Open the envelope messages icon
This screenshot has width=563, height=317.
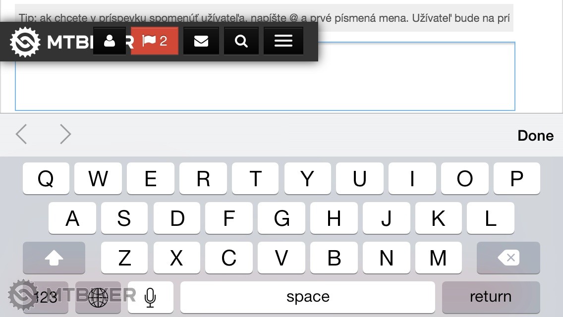coord(201,41)
